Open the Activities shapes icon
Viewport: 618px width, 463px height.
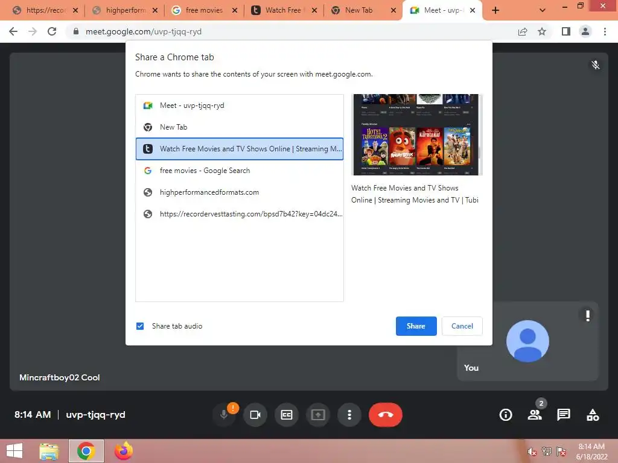click(593, 415)
